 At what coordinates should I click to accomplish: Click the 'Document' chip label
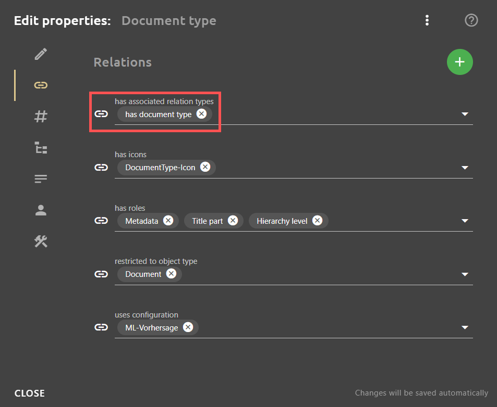coord(143,274)
